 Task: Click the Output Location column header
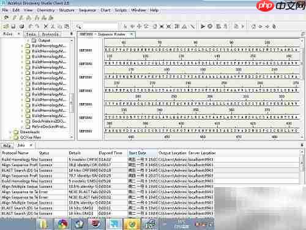point(173,153)
